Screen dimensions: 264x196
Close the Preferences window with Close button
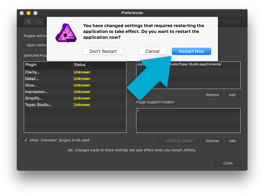pyautogui.click(x=228, y=163)
